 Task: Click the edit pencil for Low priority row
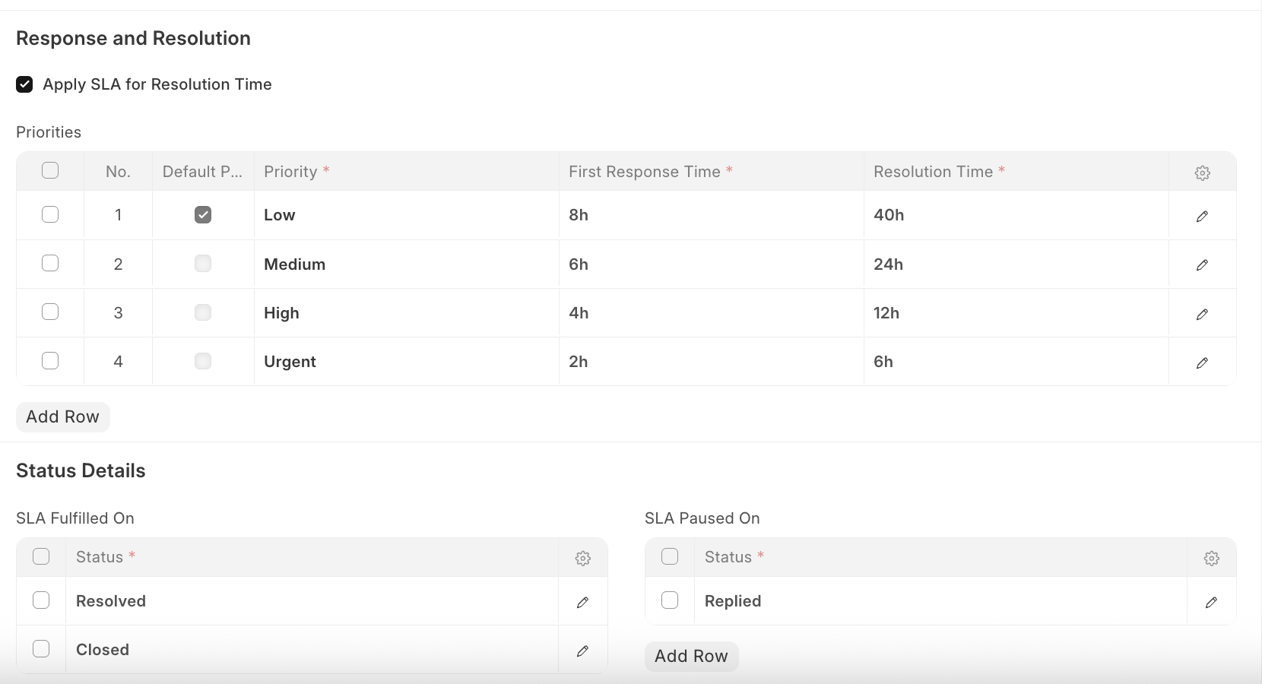click(1202, 216)
